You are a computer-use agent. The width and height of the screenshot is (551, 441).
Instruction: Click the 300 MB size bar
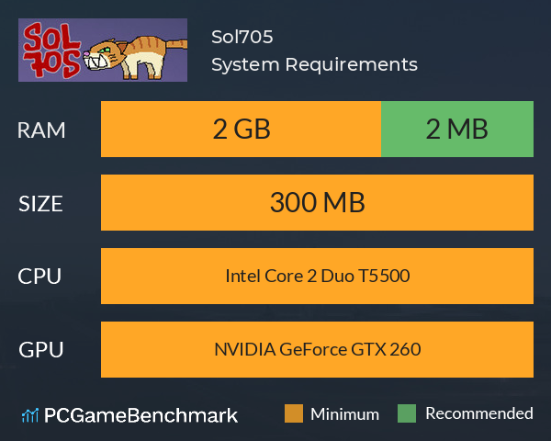click(317, 202)
